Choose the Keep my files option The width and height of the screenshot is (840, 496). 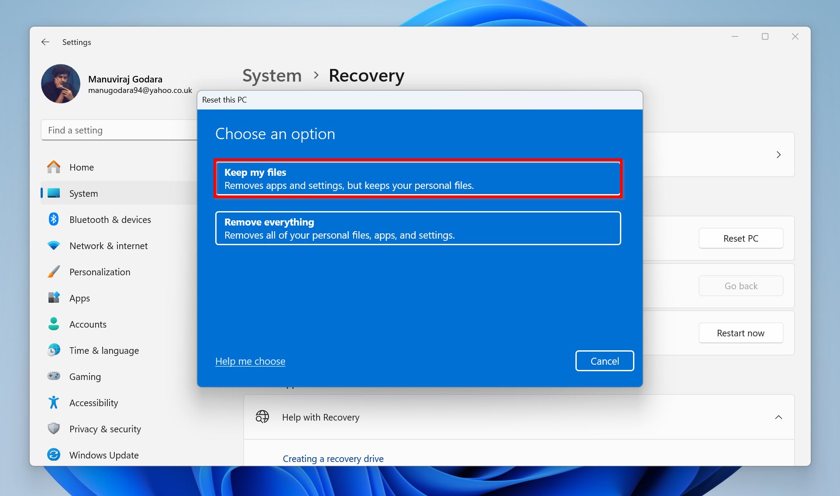[418, 178]
